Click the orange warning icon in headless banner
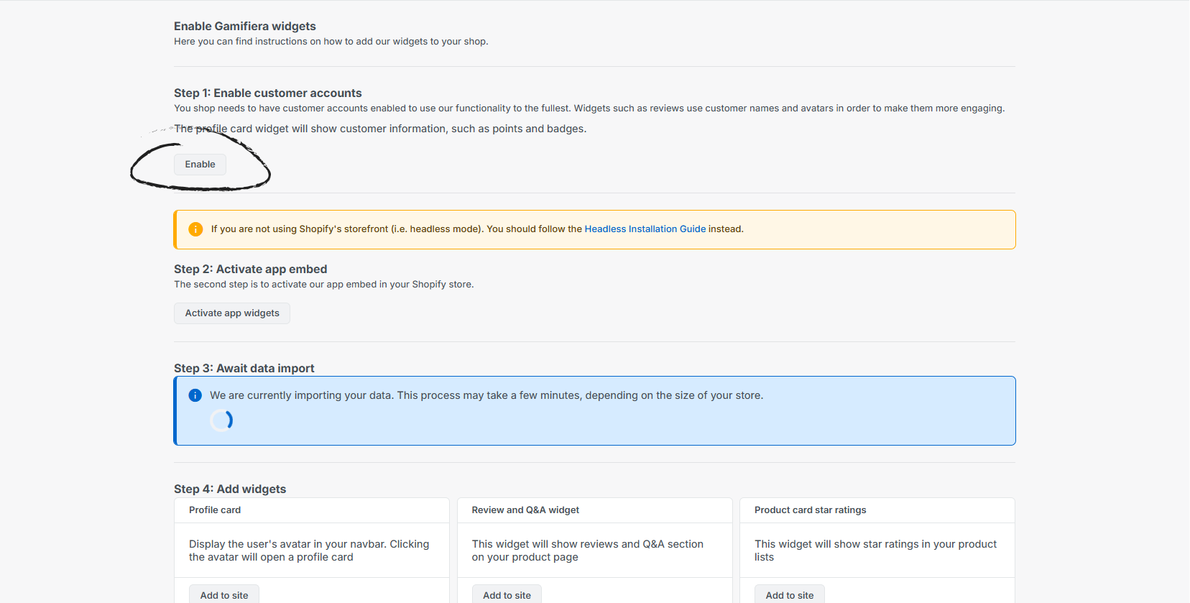Screen dimensions: 1190x603 (x=195, y=229)
